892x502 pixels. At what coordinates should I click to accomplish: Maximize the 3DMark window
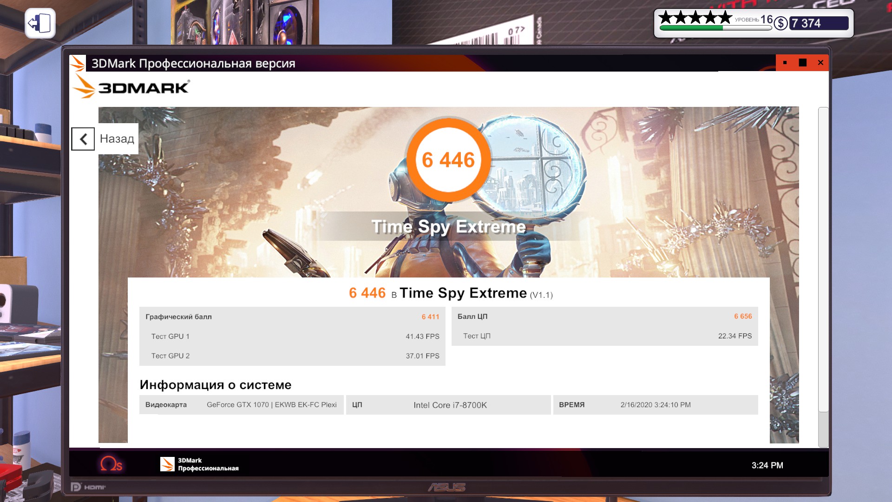pyautogui.click(x=802, y=63)
